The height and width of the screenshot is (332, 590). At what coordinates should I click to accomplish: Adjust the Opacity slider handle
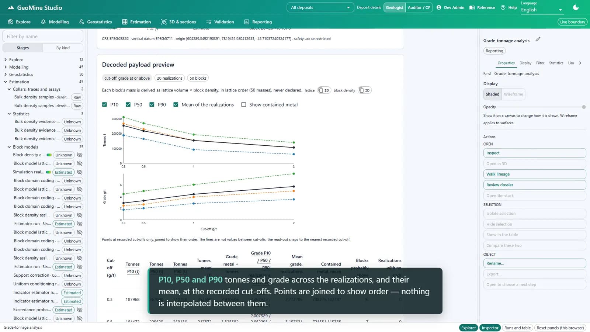[584, 107]
